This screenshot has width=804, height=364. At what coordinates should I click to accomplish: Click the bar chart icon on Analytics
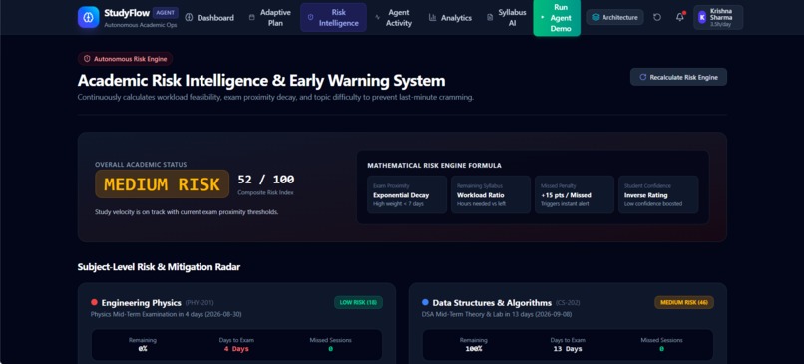(x=432, y=17)
